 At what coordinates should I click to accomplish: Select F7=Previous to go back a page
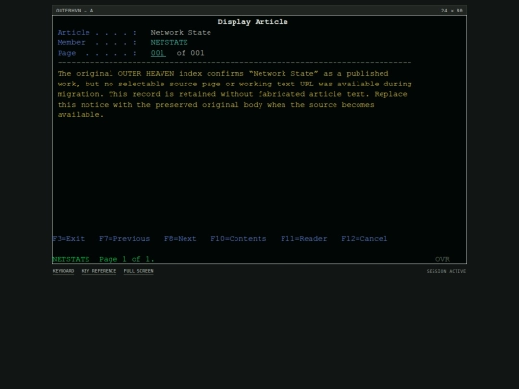124,239
